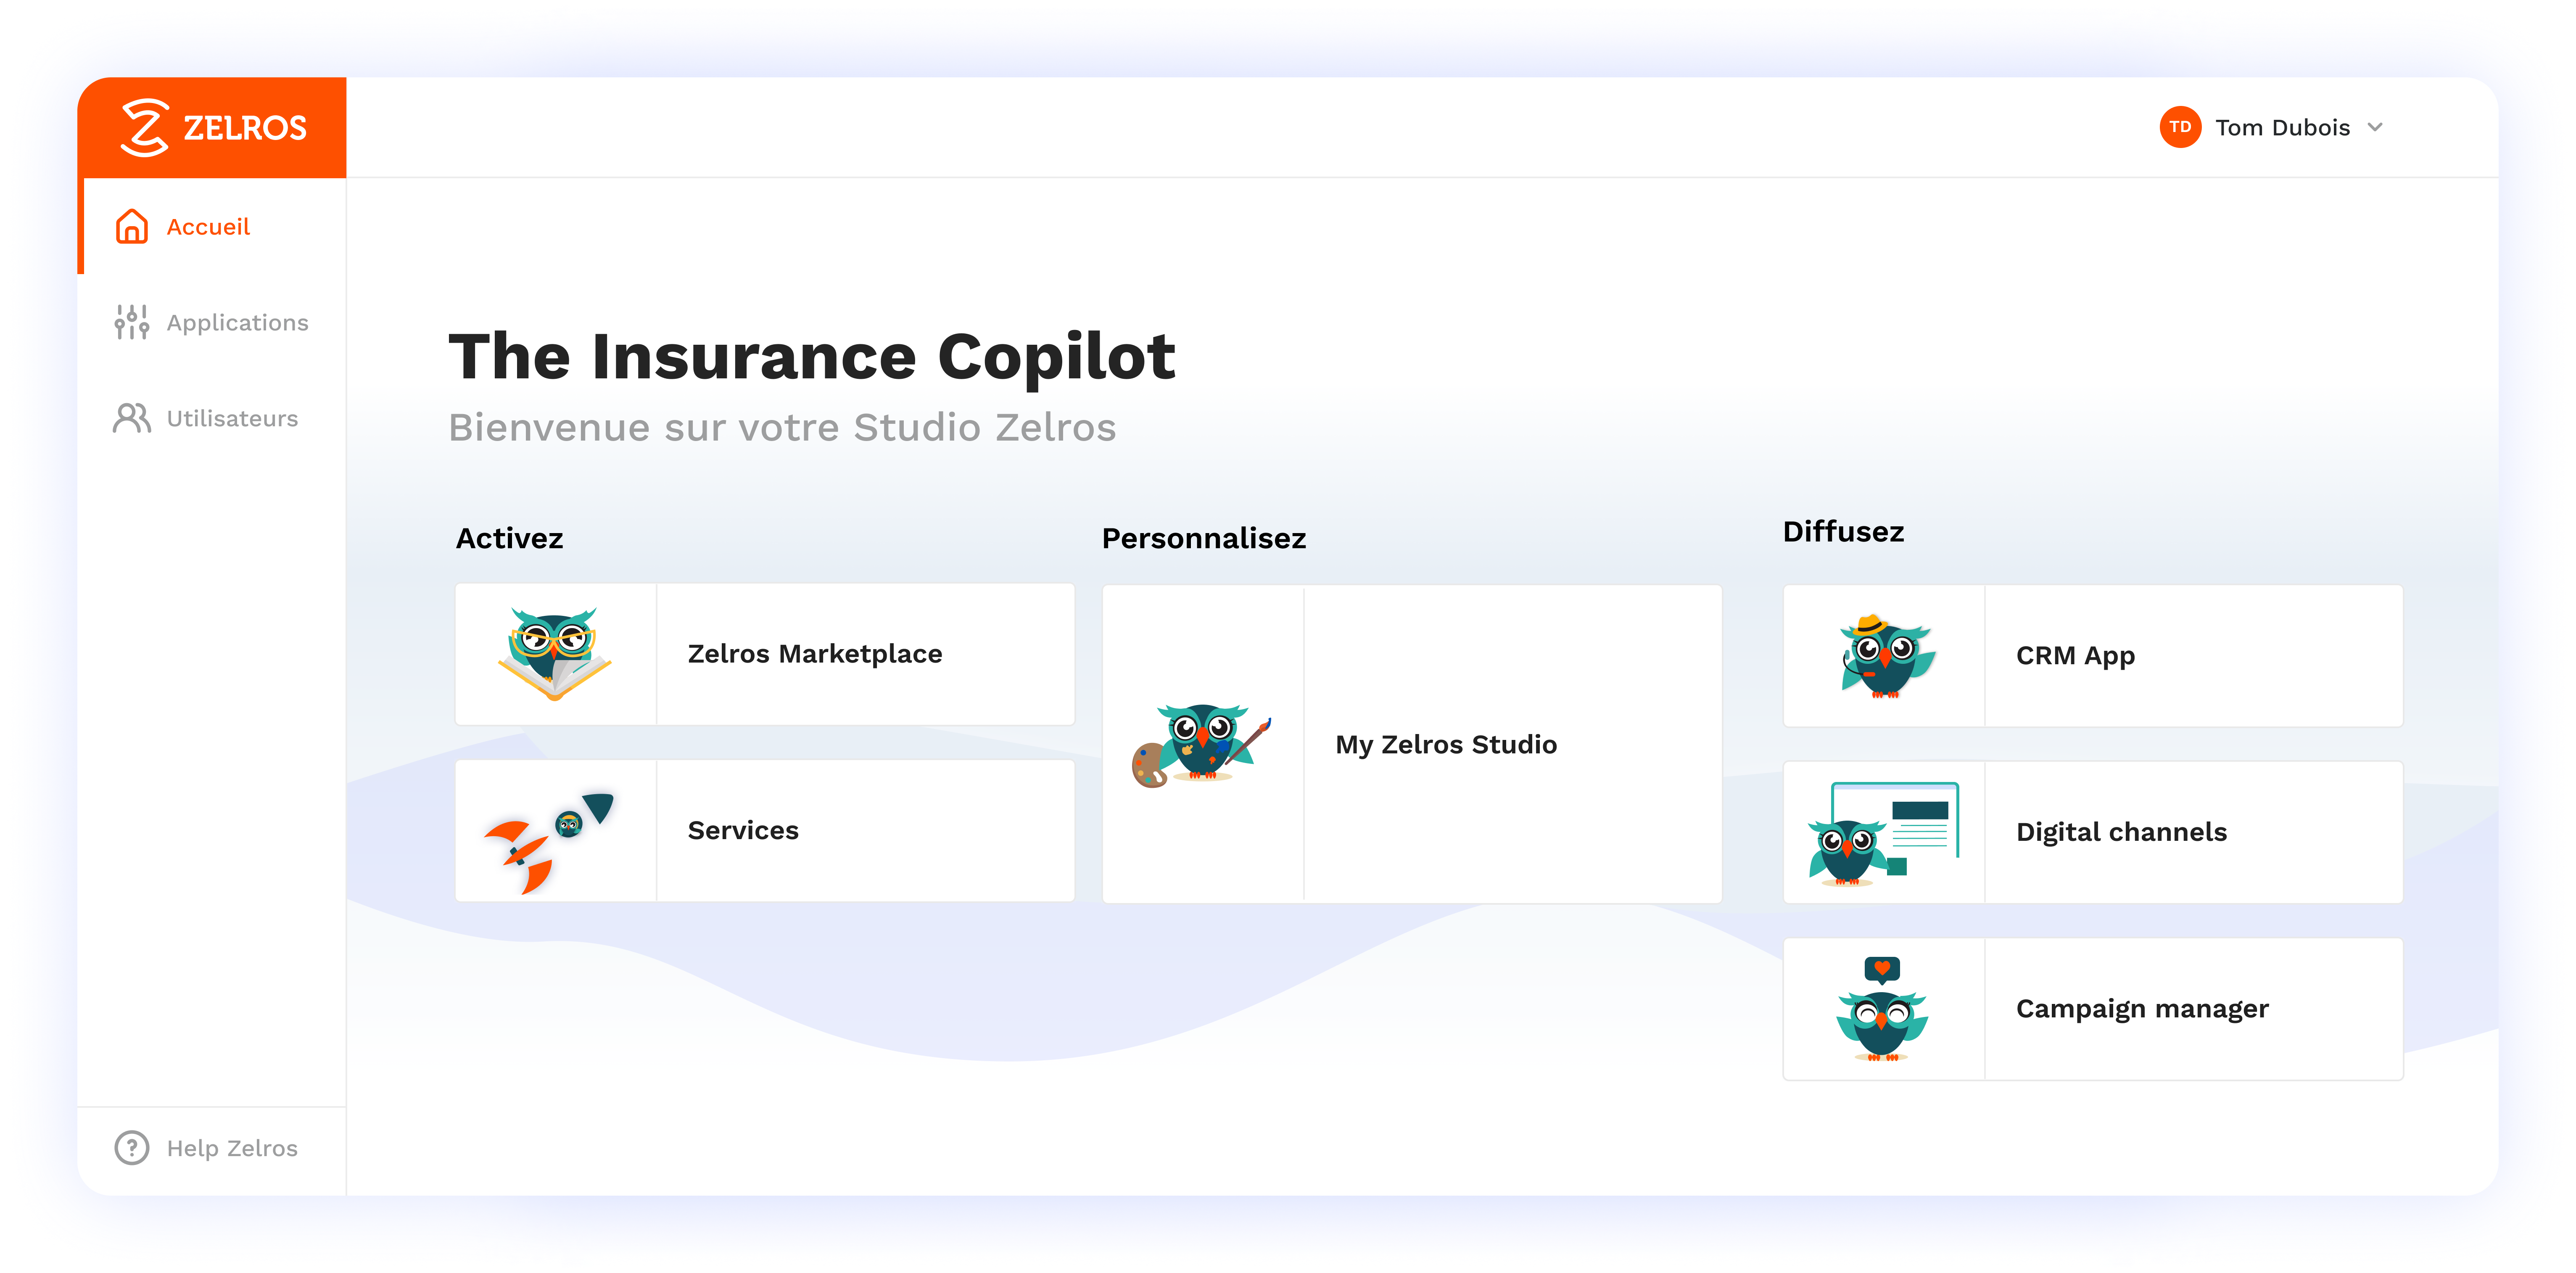Click the Utilisateurs people icon
The height and width of the screenshot is (1273, 2576).
tap(132, 418)
